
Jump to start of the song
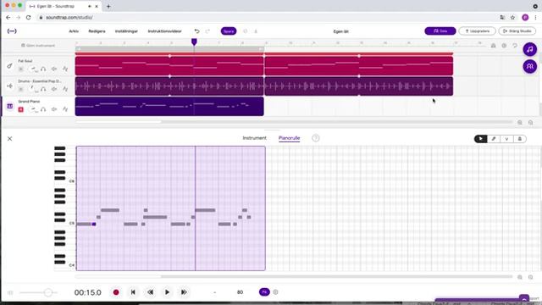click(133, 292)
